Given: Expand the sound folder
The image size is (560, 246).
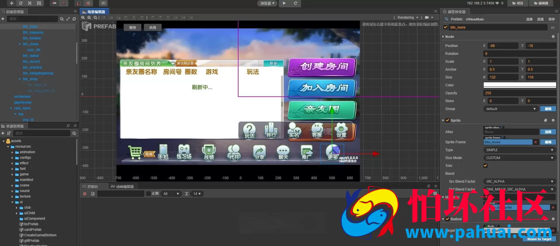Looking at the screenshot, I should (x=12, y=191).
